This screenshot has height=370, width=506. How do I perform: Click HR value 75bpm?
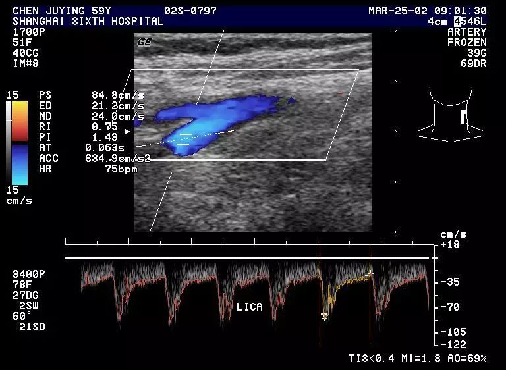click(x=121, y=169)
